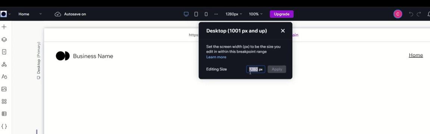Open the Home page dropdown
This screenshot has height=134, width=430.
point(30,14)
